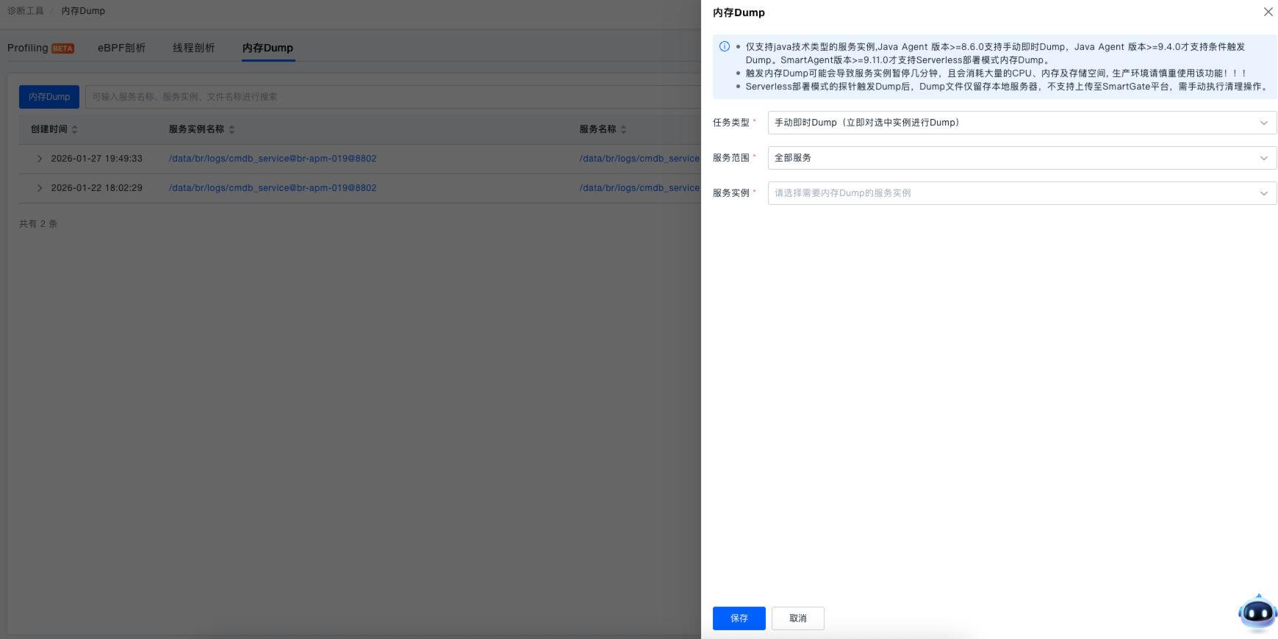
Task: Sort by 服务名称 column sort icon
Action: (x=624, y=129)
